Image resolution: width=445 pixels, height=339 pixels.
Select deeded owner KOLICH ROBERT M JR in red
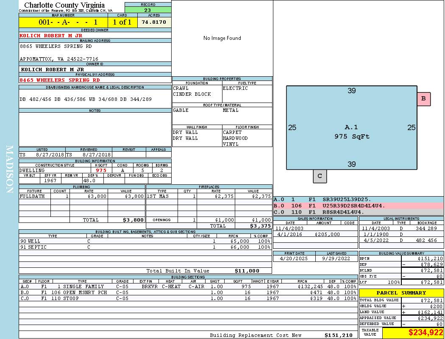[x=51, y=36]
